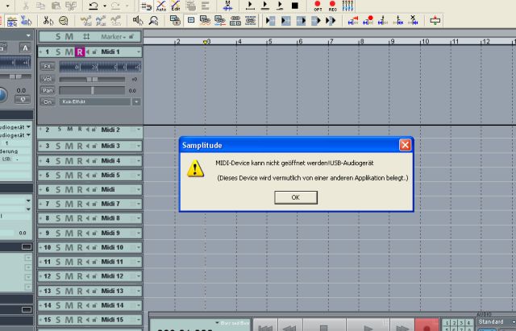516x331 pixels.
Task: Select the magnifier zoom mouse mode icon
Action: point(153,21)
